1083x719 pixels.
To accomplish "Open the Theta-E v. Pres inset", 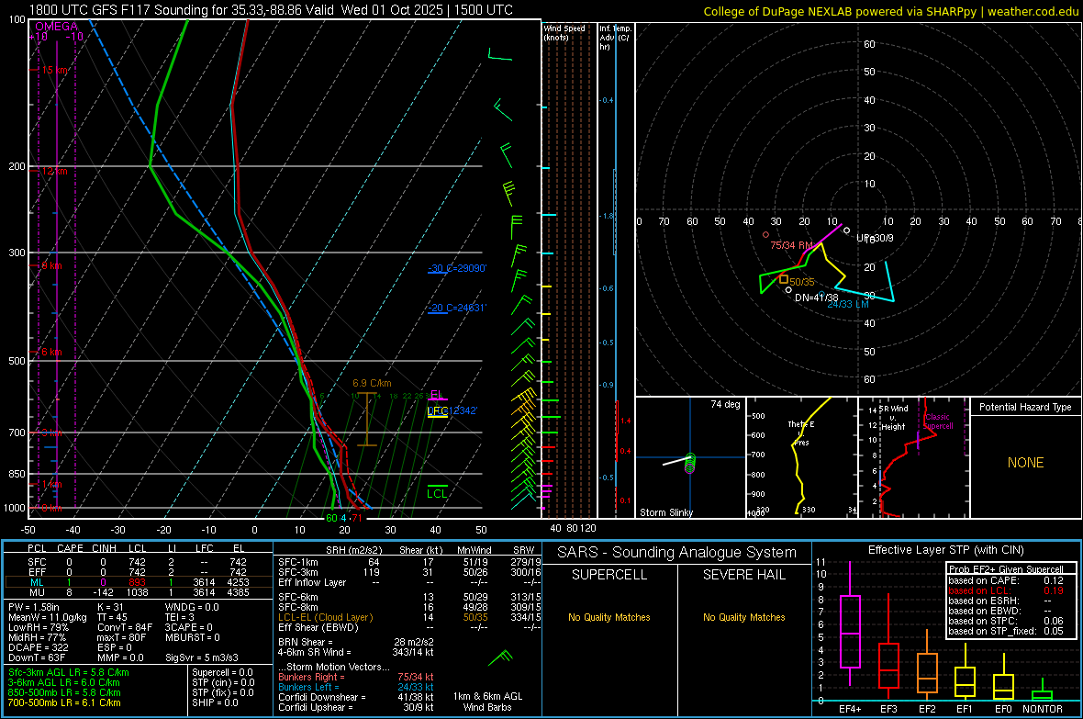I will (x=802, y=457).
